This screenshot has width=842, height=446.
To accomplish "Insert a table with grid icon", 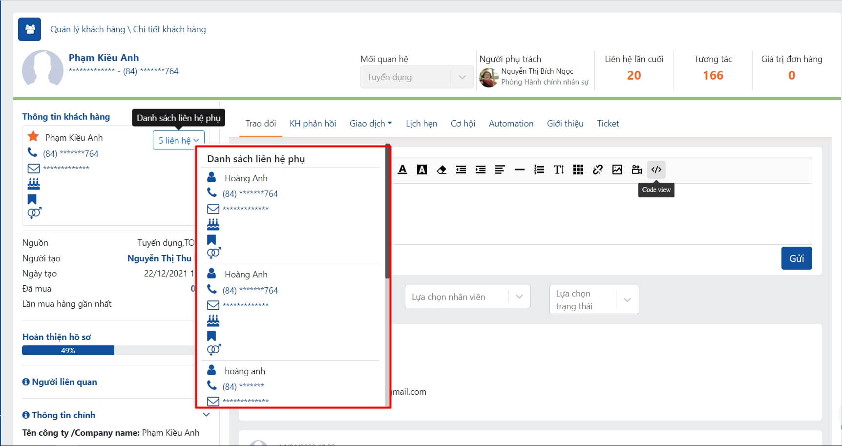I will [x=578, y=170].
